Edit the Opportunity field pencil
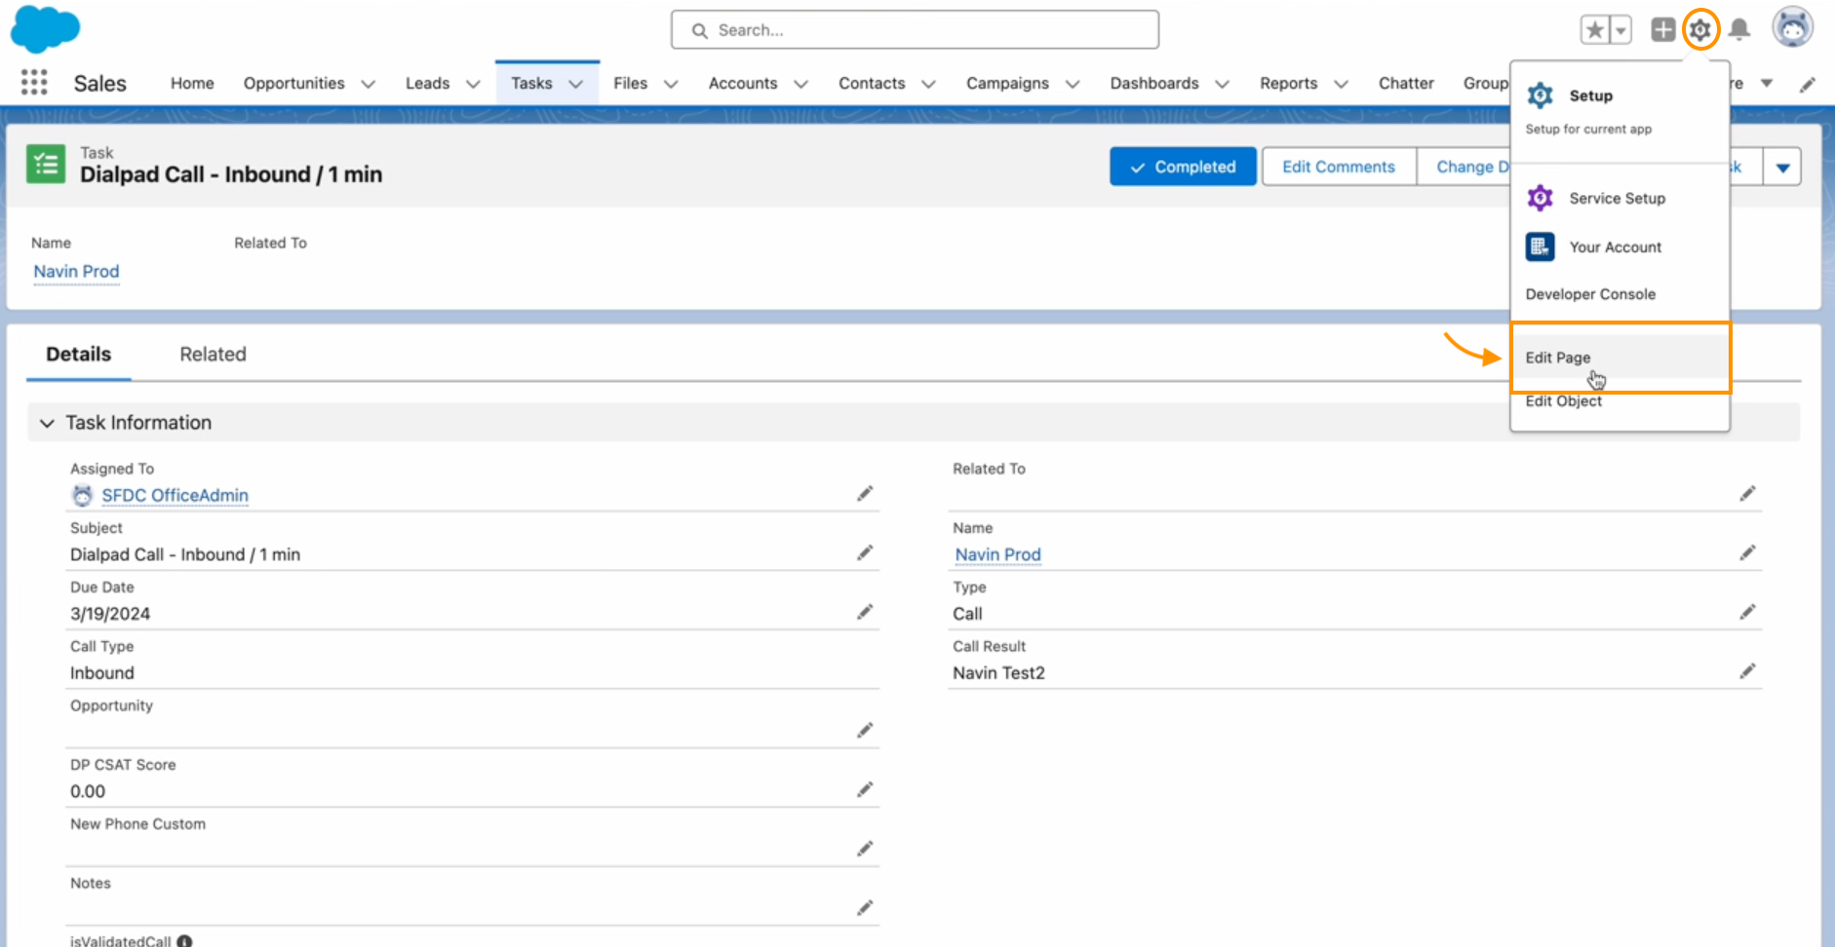 tap(865, 731)
